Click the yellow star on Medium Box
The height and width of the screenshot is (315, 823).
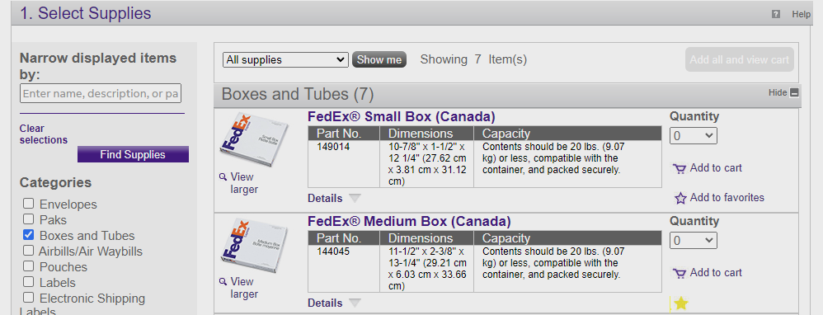[681, 303]
